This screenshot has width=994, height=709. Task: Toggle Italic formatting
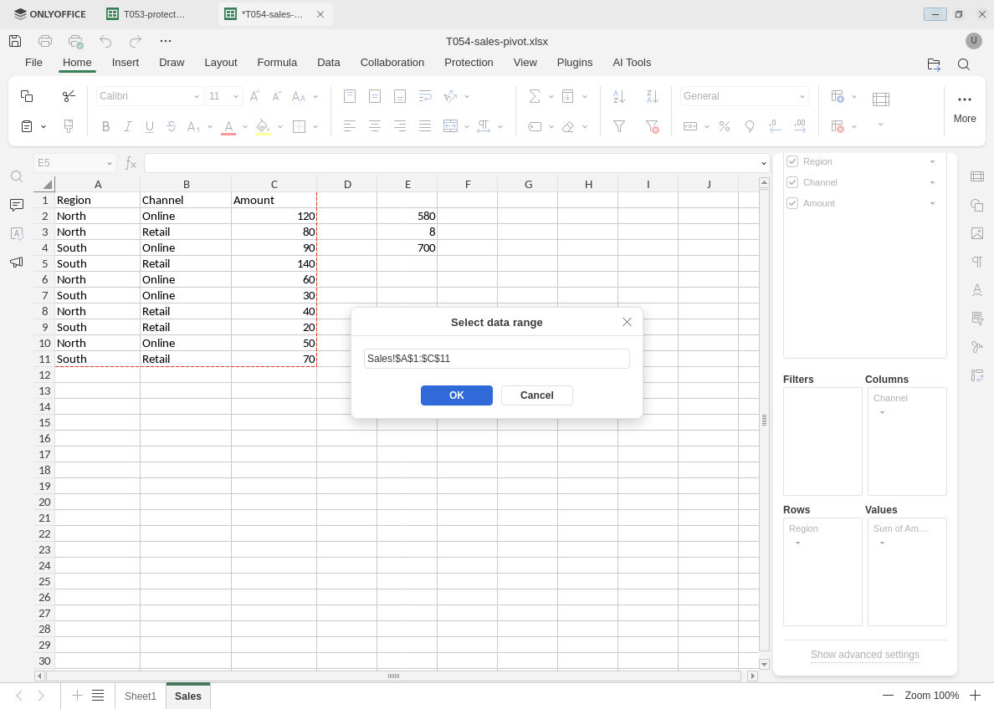tap(127, 126)
